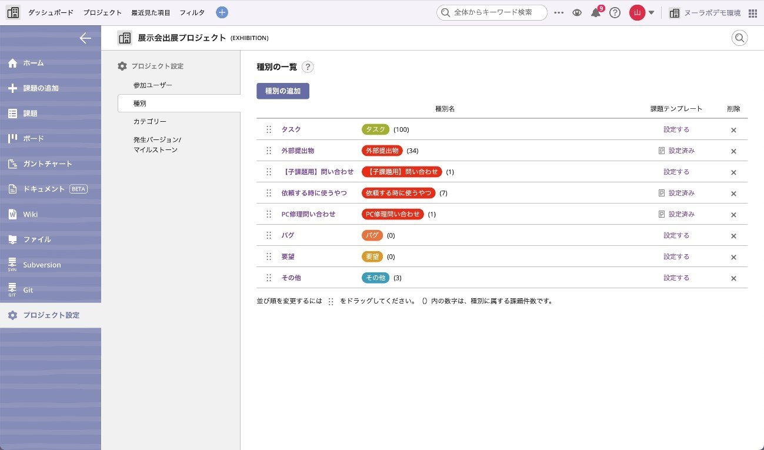Click ダッシュボード in top navigation
764x450 pixels.
pos(51,12)
